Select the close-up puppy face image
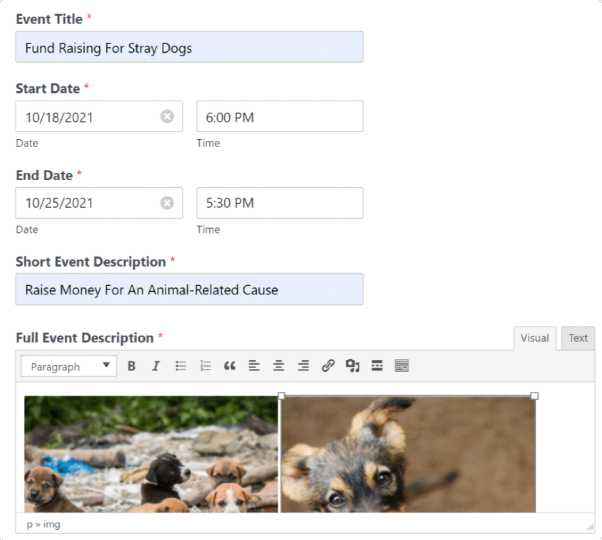This screenshot has width=602, height=540. [x=408, y=454]
